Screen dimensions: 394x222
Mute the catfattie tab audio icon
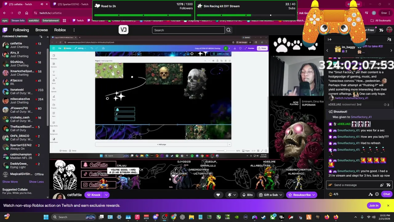(x=42, y=4)
